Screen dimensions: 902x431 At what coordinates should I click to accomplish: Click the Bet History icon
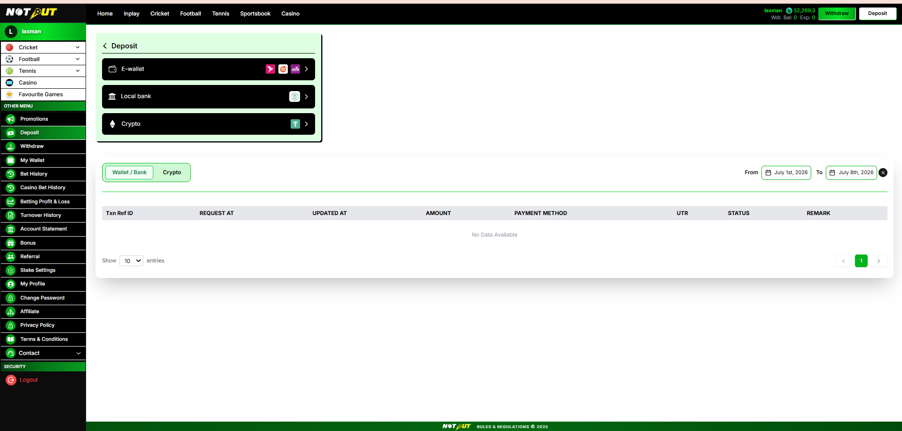click(11, 174)
